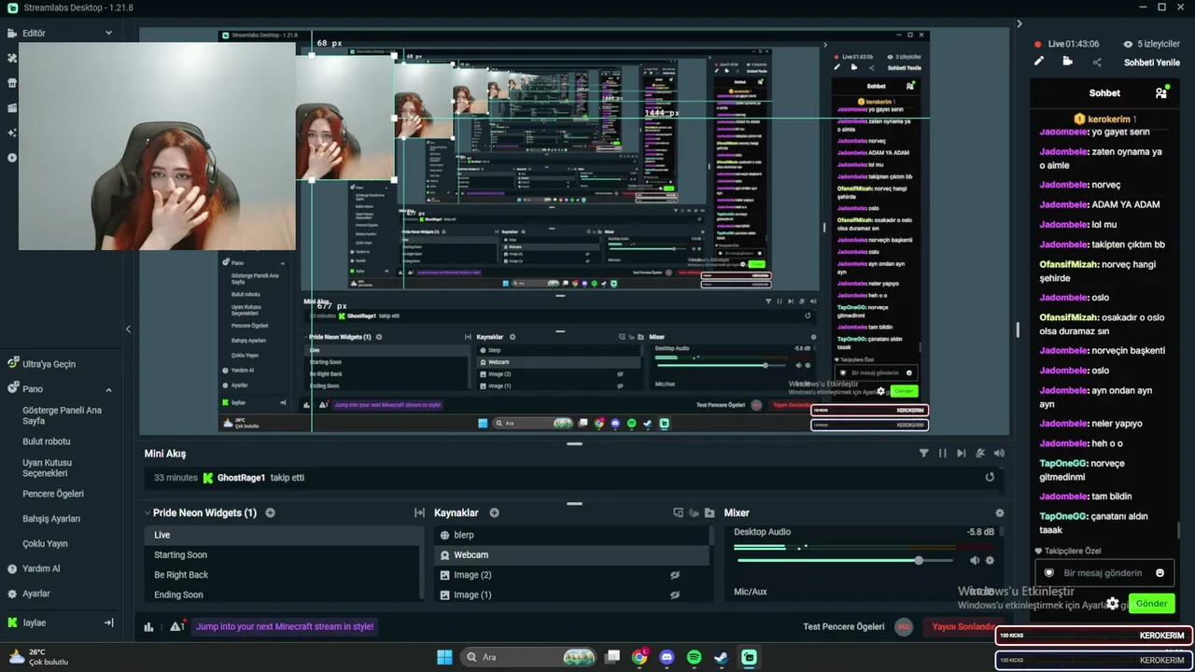Open chat settings gear beside Gönder
Image resolution: width=1195 pixels, height=672 pixels.
coord(1112,604)
